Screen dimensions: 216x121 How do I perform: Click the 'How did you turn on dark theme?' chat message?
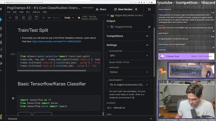click(172, 44)
